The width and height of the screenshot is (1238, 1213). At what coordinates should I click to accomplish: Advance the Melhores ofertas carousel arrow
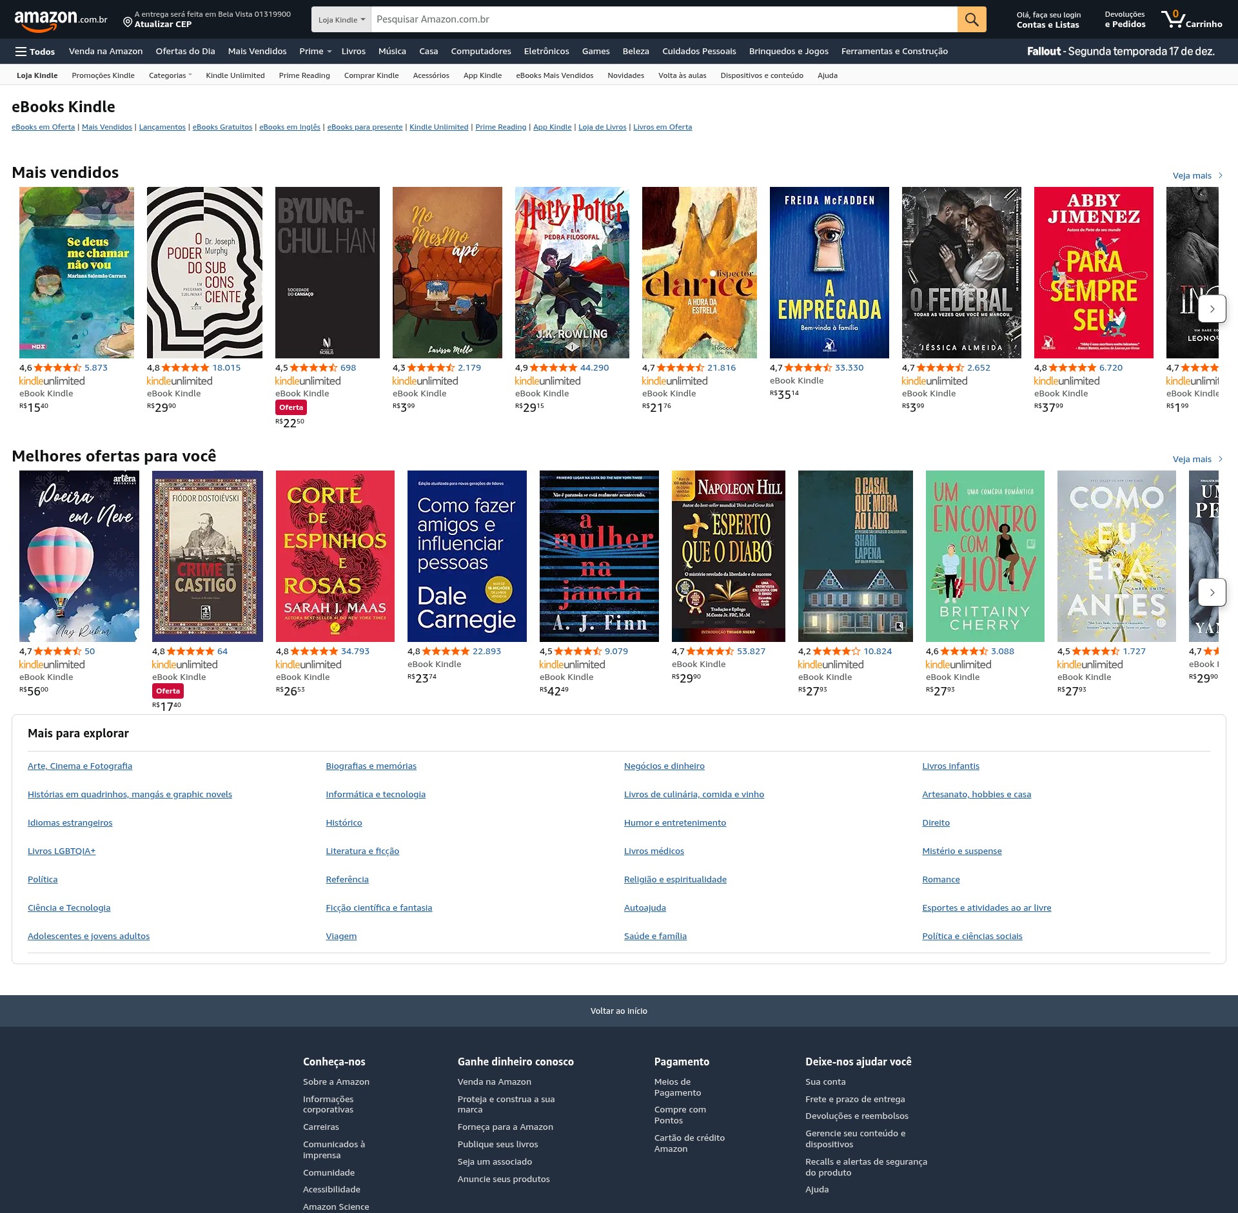coord(1212,592)
